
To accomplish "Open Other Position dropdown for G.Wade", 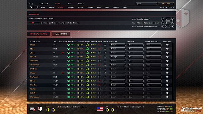I will point(154,45).
